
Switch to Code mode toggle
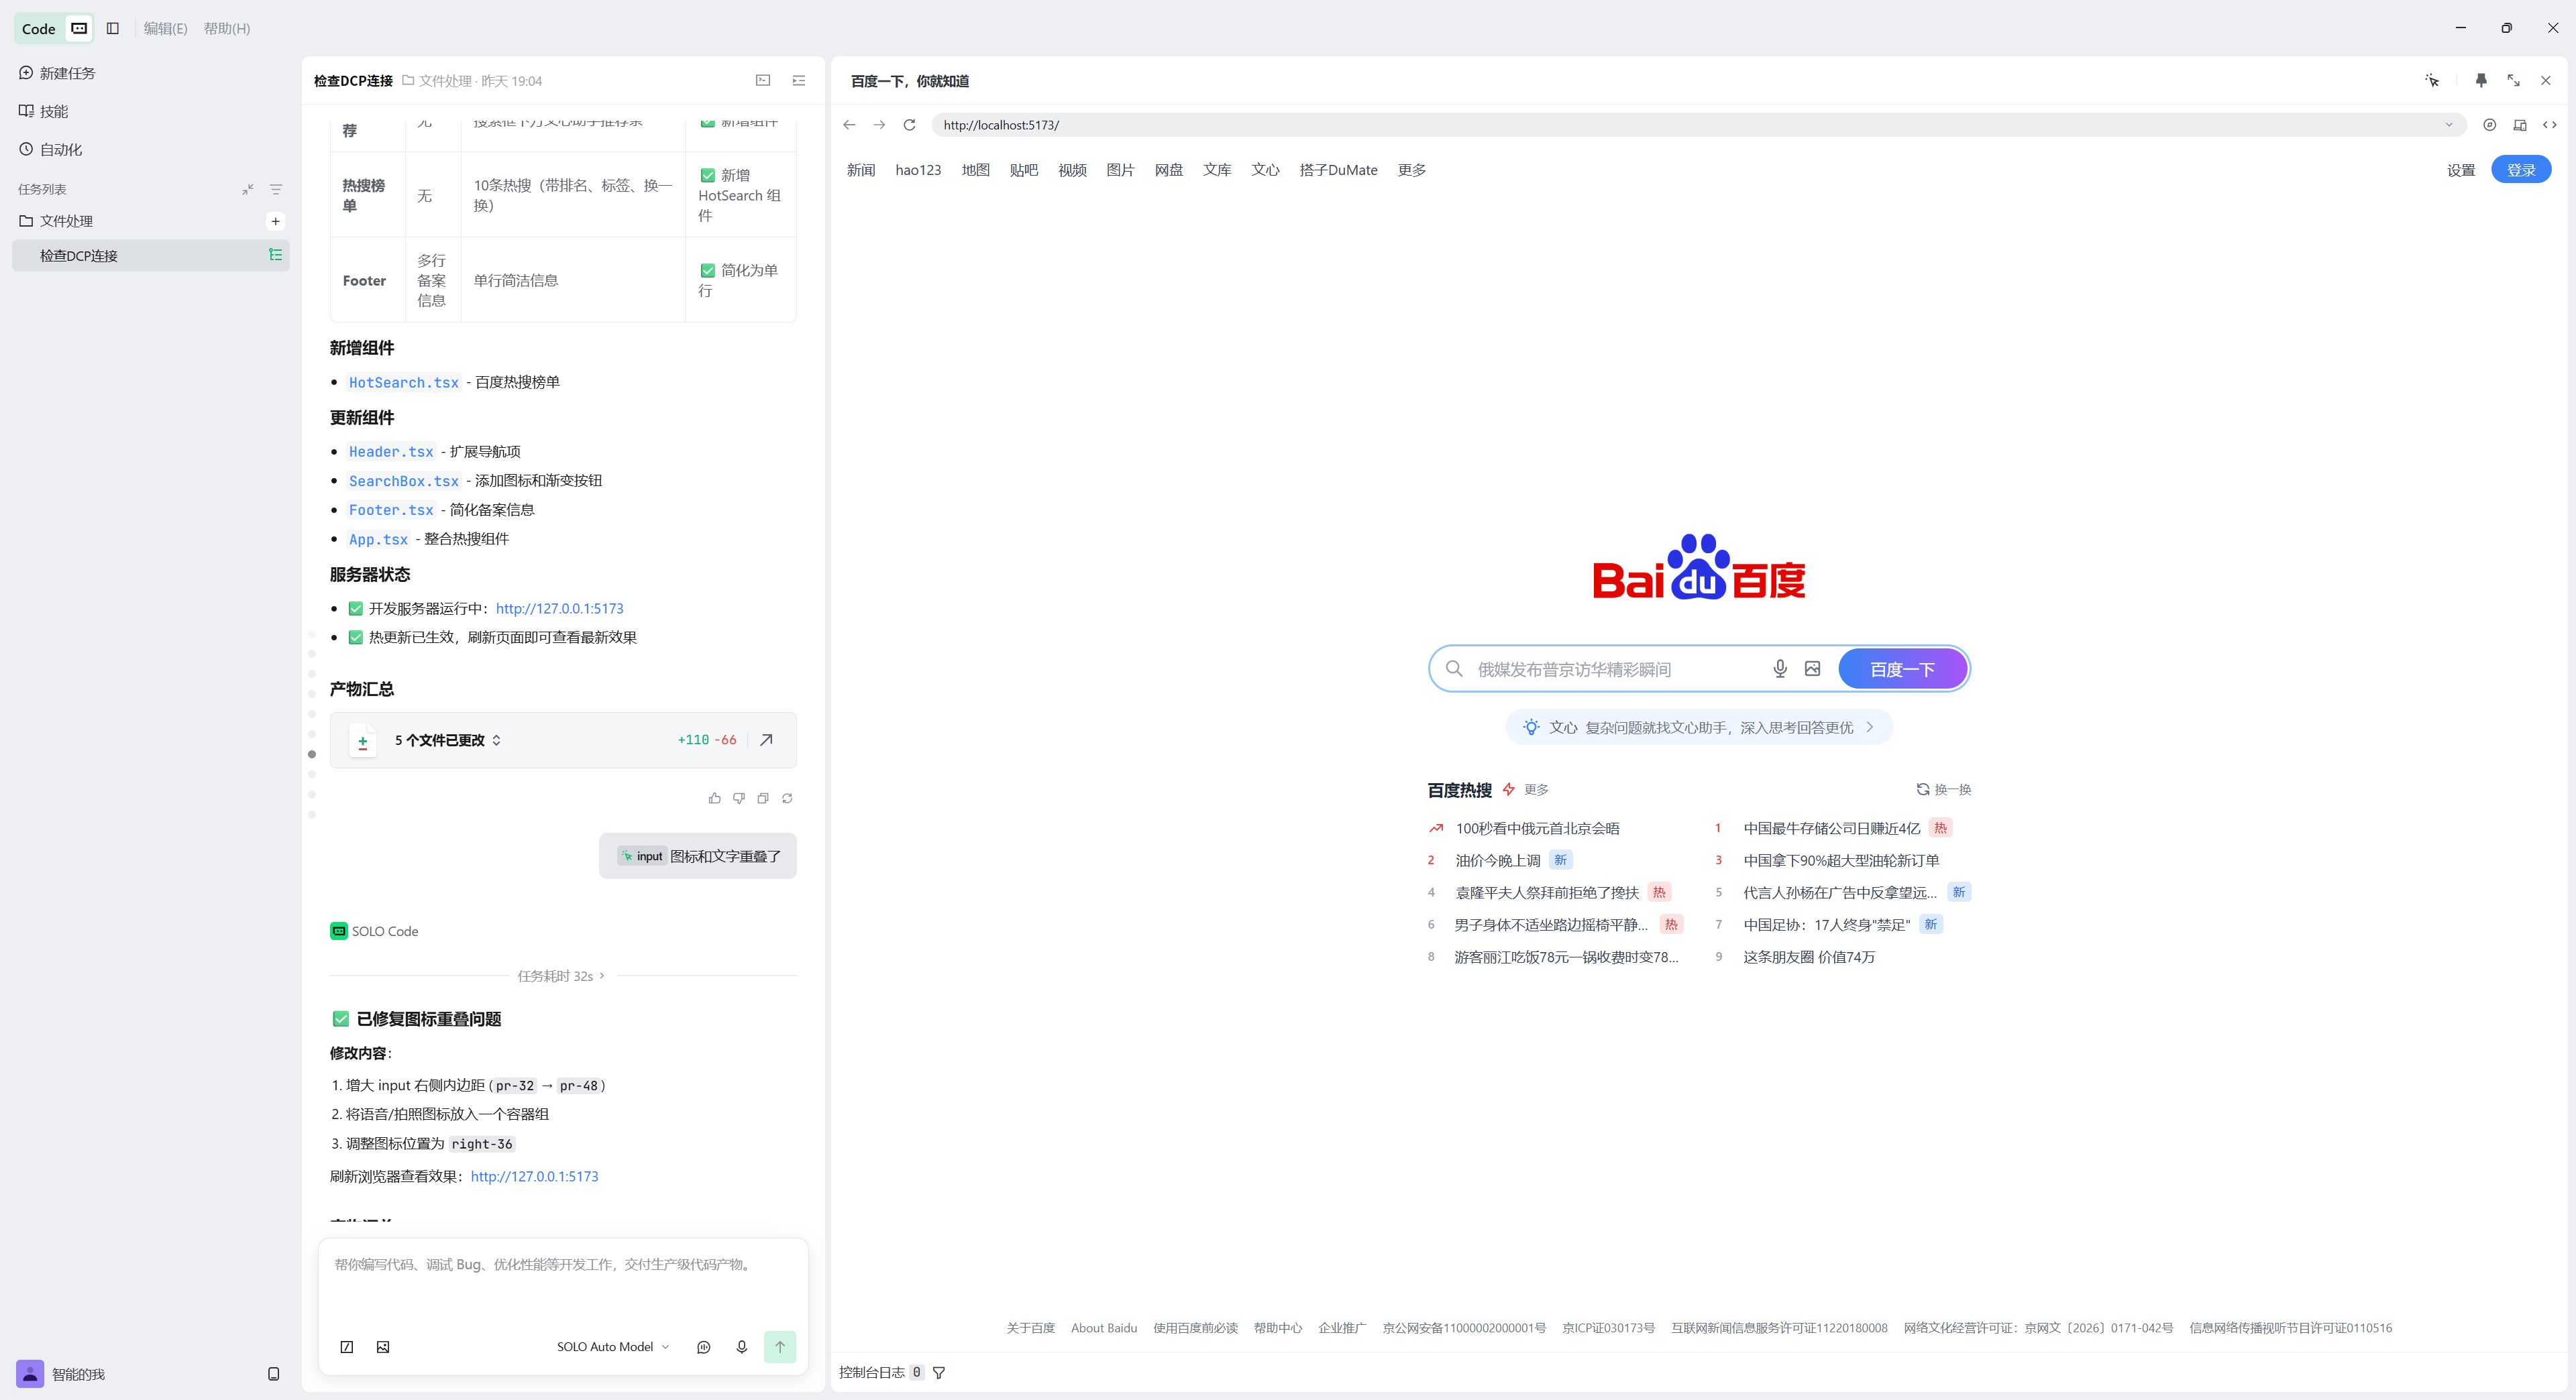tap(39, 28)
